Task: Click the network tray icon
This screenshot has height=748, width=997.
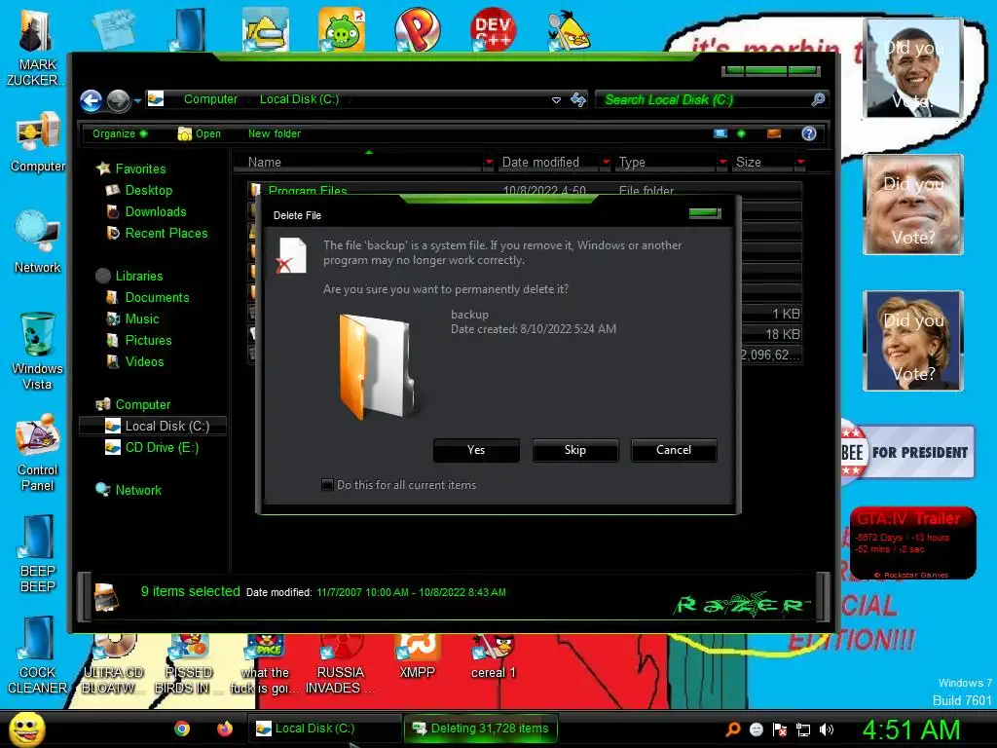Action: (803, 729)
